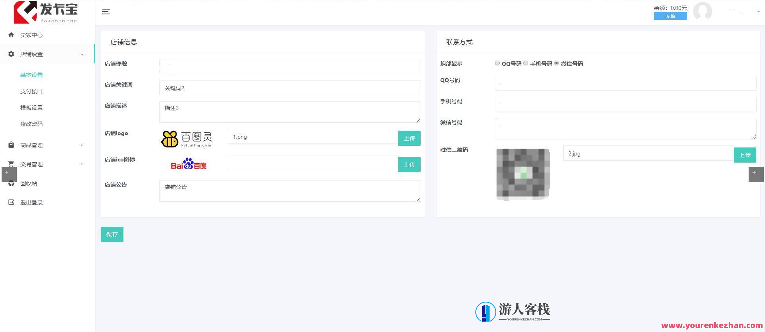Open 模板设置 submenu item
The image size is (765, 332).
pyautogui.click(x=32, y=108)
